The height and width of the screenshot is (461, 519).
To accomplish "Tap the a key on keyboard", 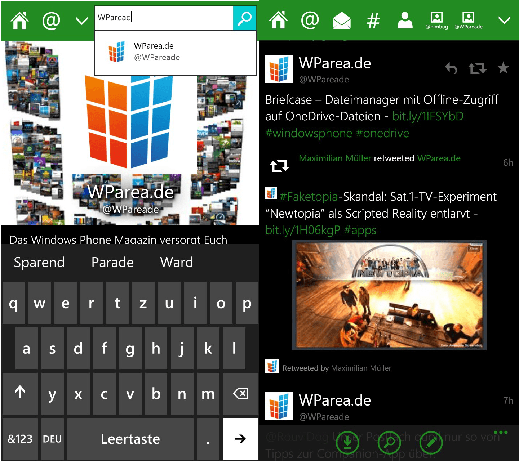I will pyautogui.click(x=26, y=348).
